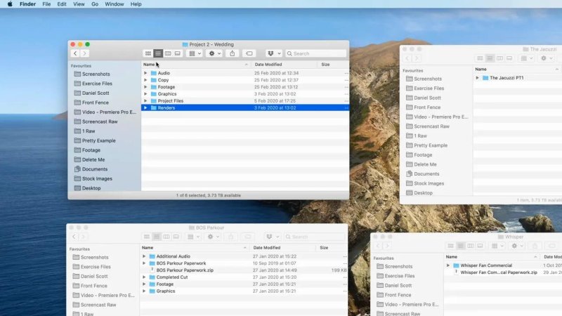
Task: Open the Edit menu
Action: (x=62, y=4)
